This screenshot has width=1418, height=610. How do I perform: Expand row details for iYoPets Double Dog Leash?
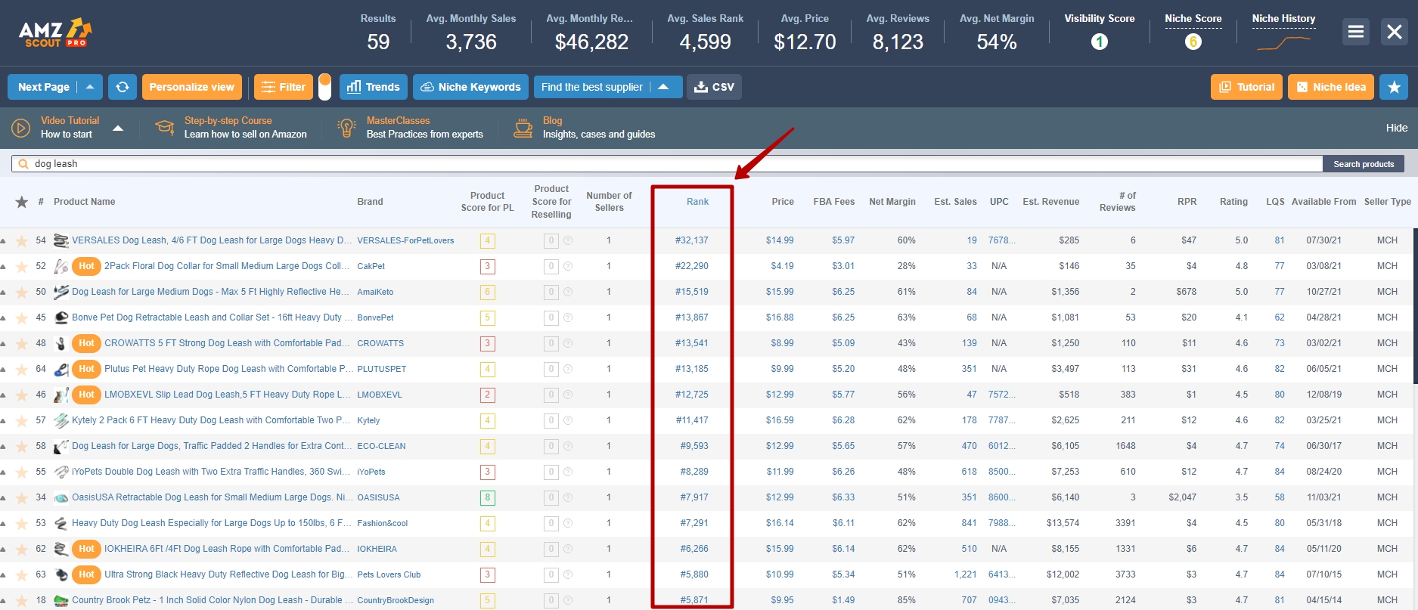4,472
